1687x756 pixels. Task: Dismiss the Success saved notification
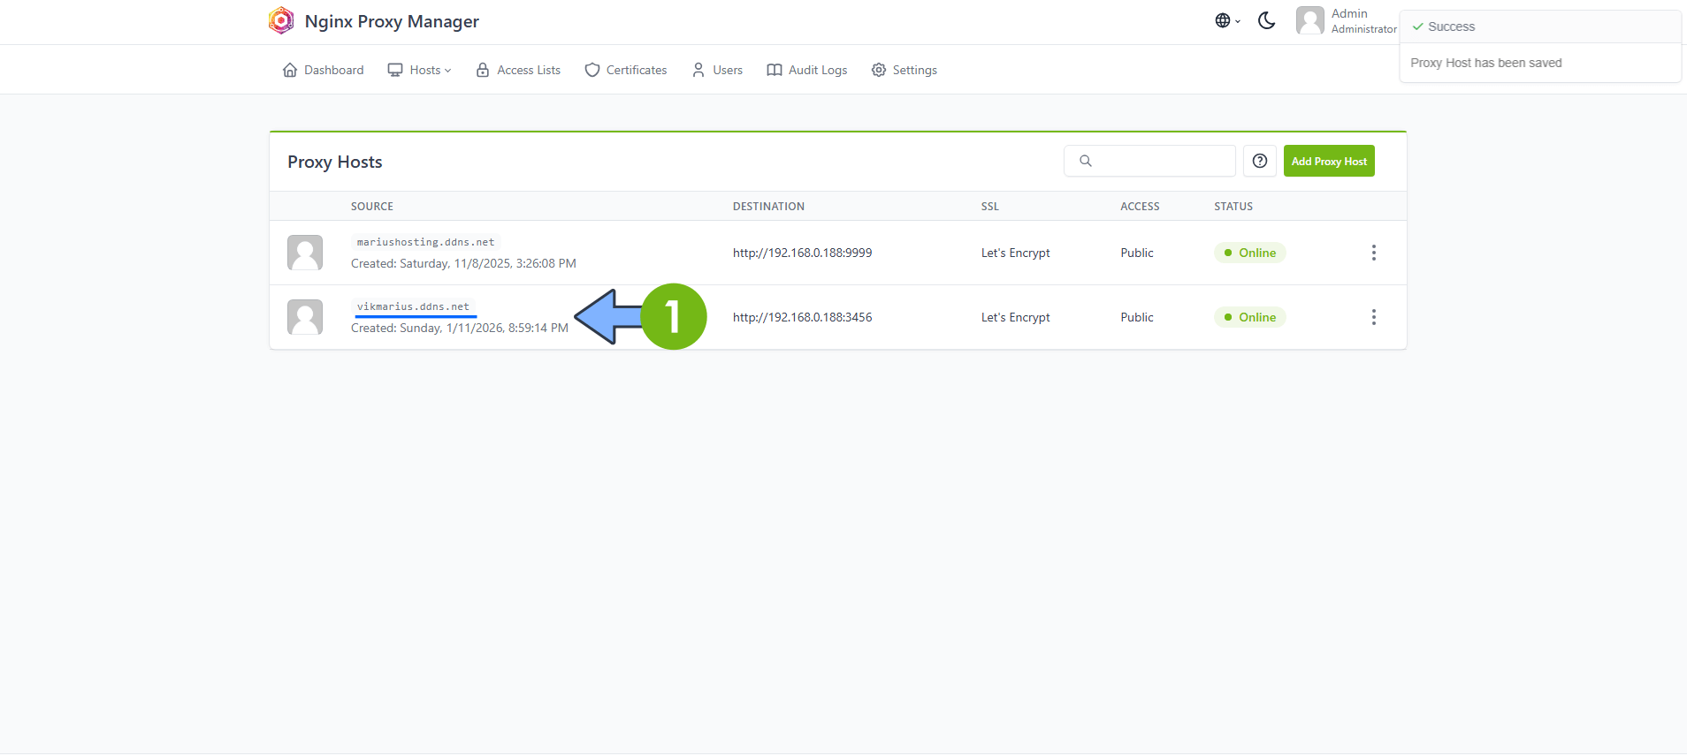point(1539,46)
